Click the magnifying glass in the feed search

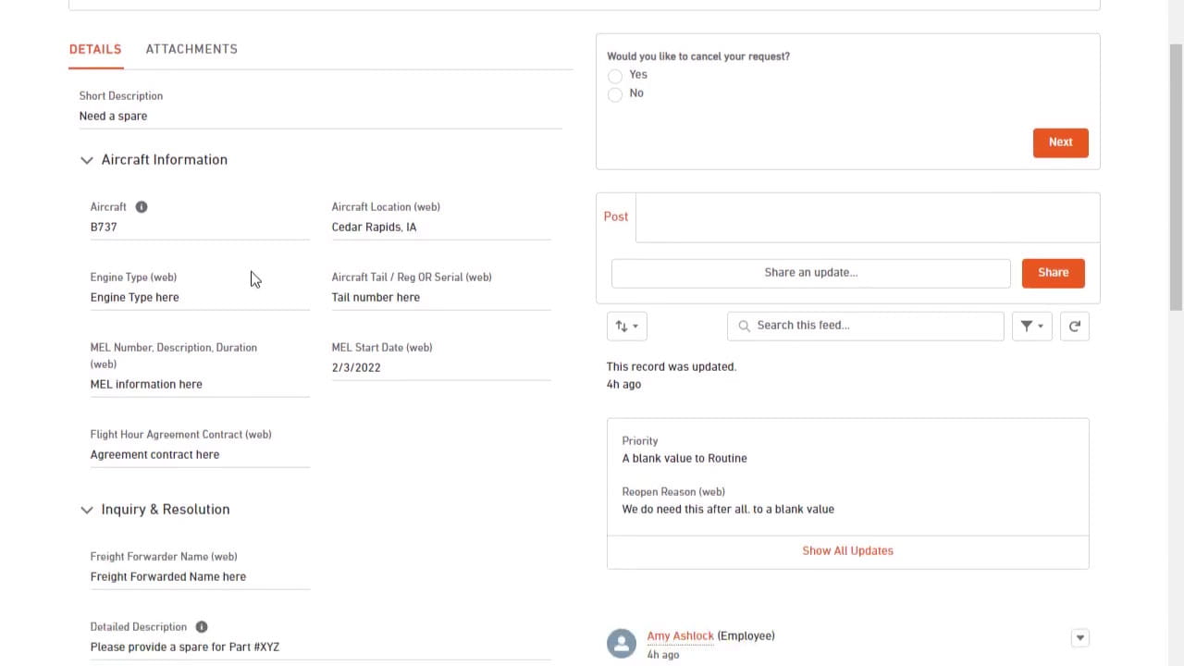pos(745,326)
